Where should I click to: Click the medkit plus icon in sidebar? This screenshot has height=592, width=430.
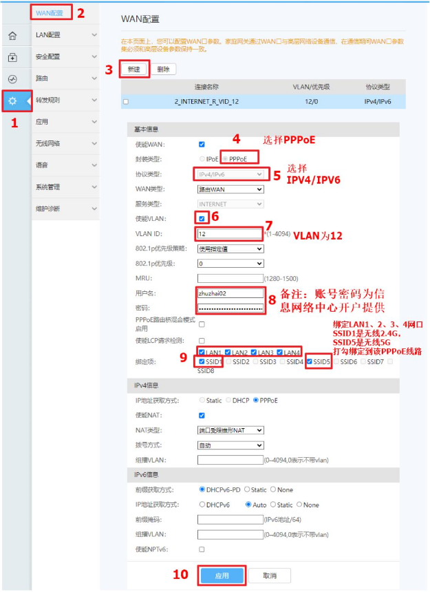pyautogui.click(x=12, y=57)
